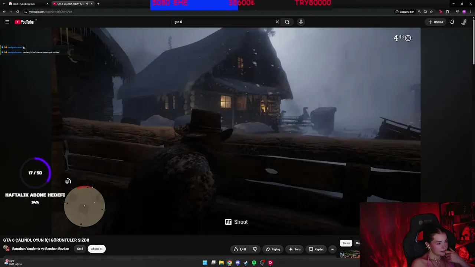Open the browser three-dot menu
The height and width of the screenshot is (267, 475).
(x=471, y=11)
